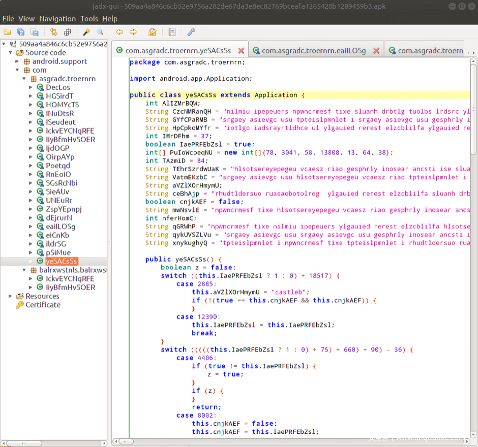Toggle the flatten packages button
478x447 pixels.
pyautogui.click(x=67, y=32)
